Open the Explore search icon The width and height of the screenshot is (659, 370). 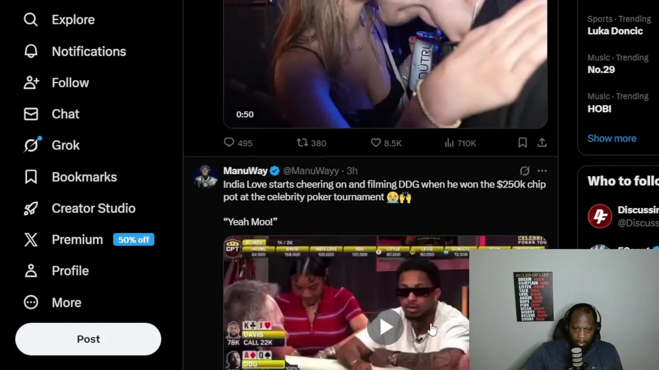point(31,20)
